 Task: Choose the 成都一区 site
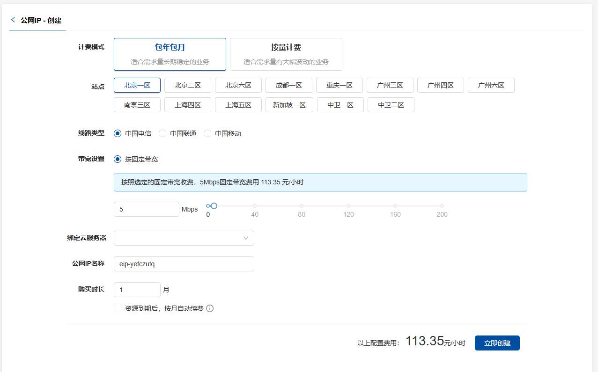(x=289, y=85)
